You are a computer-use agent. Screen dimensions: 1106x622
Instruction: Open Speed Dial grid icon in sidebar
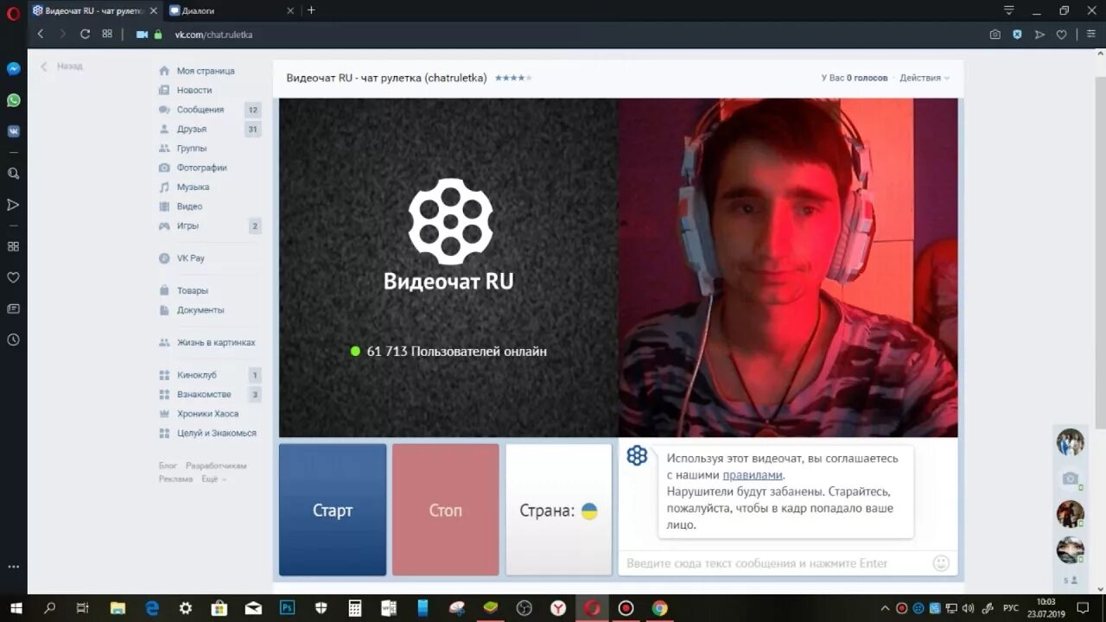(13, 246)
